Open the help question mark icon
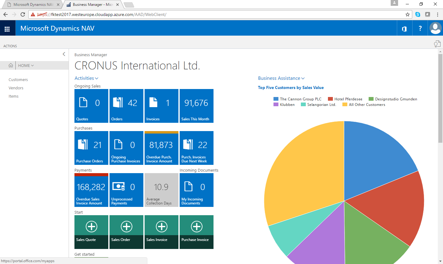The width and height of the screenshot is (443, 264). pos(420,29)
